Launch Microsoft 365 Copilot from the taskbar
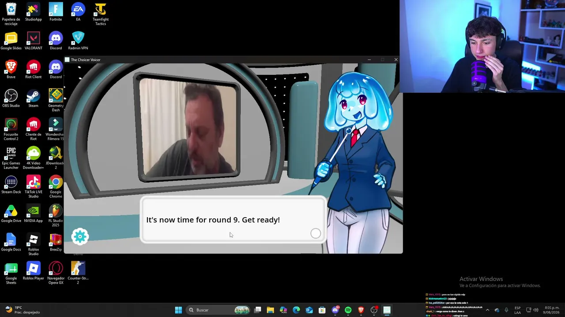Screen dimensions: 565x317 coord(283,310)
